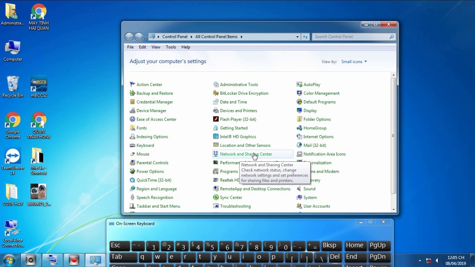
Task: Open Sync Center green icon
Action: coord(216,197)
